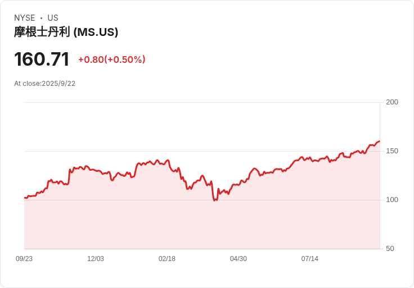The height and width of the screenshot is (288, 414).
Task: Click the 150 label on price axis
Action: pos(392,151)
